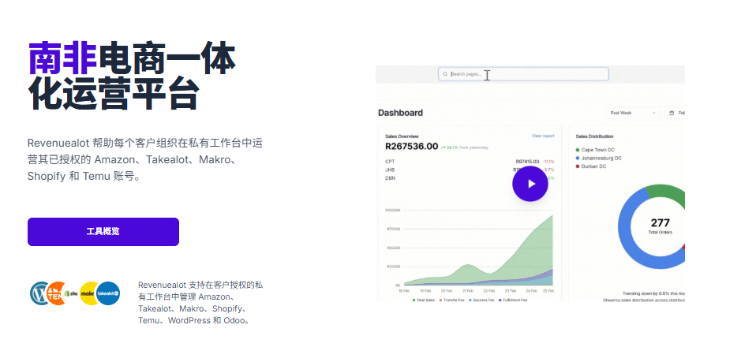The width and height of the screenshot is (741, 347).
Task: Click the Cape Town DC legend entry
Action: tap(595, 150)
